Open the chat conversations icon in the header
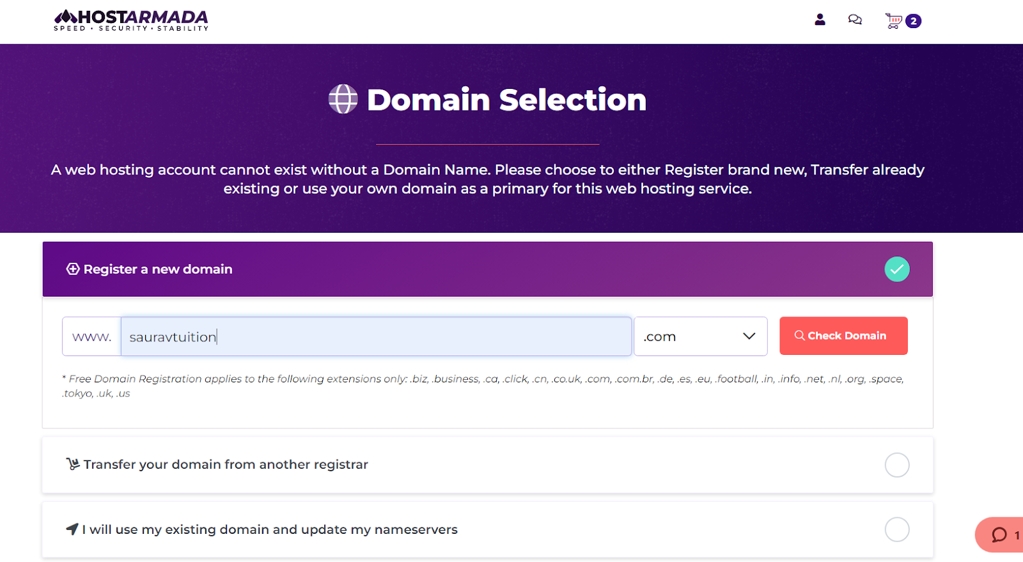This screenshot has height=562, width=1023. 855,20
